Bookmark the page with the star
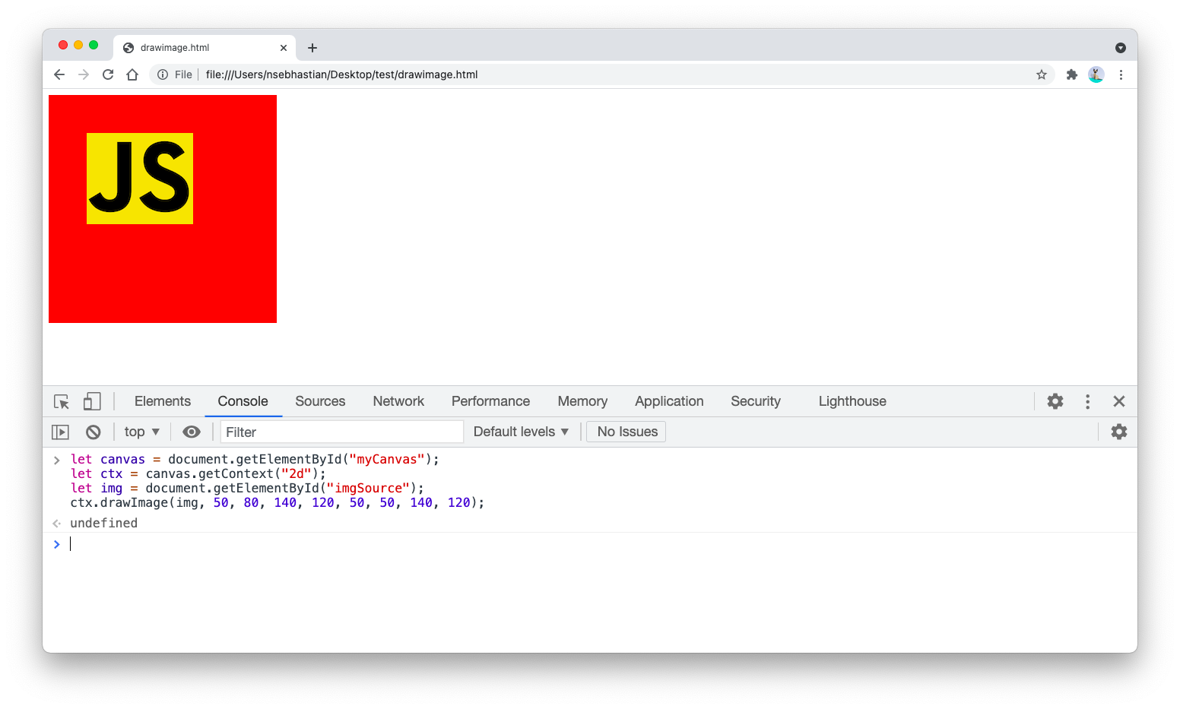This screenshot has width=1180, height=709. pyautogui.click(x=1041, y=74)
